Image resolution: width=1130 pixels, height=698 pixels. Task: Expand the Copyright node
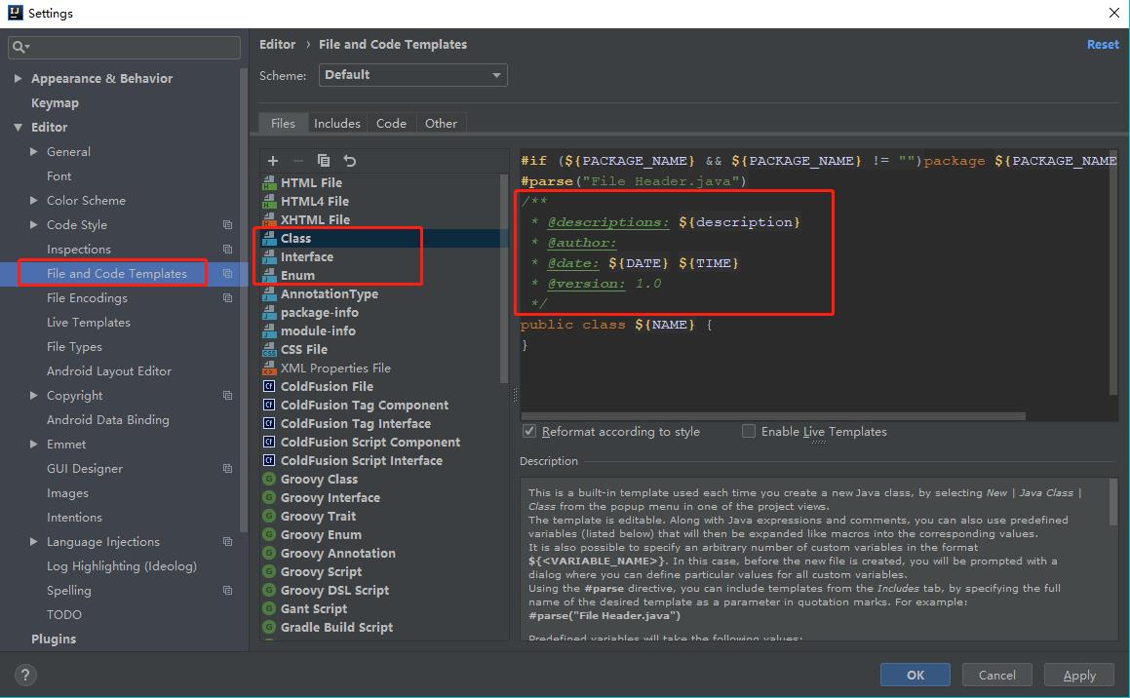point(34,396)
